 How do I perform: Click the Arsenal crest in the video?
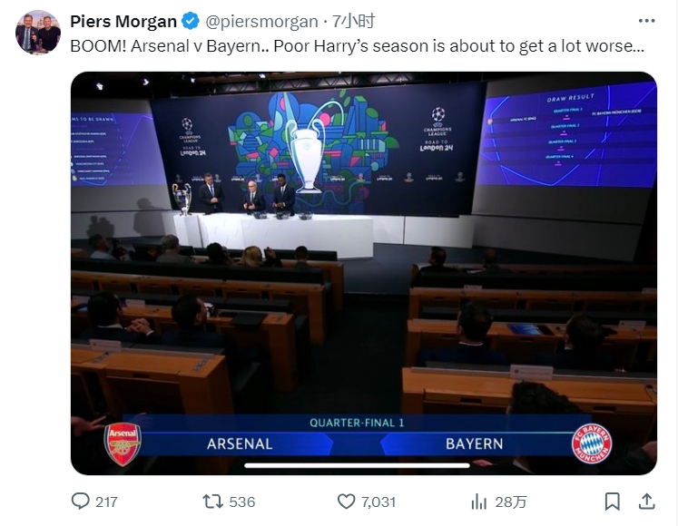click(x=123, y=443)
